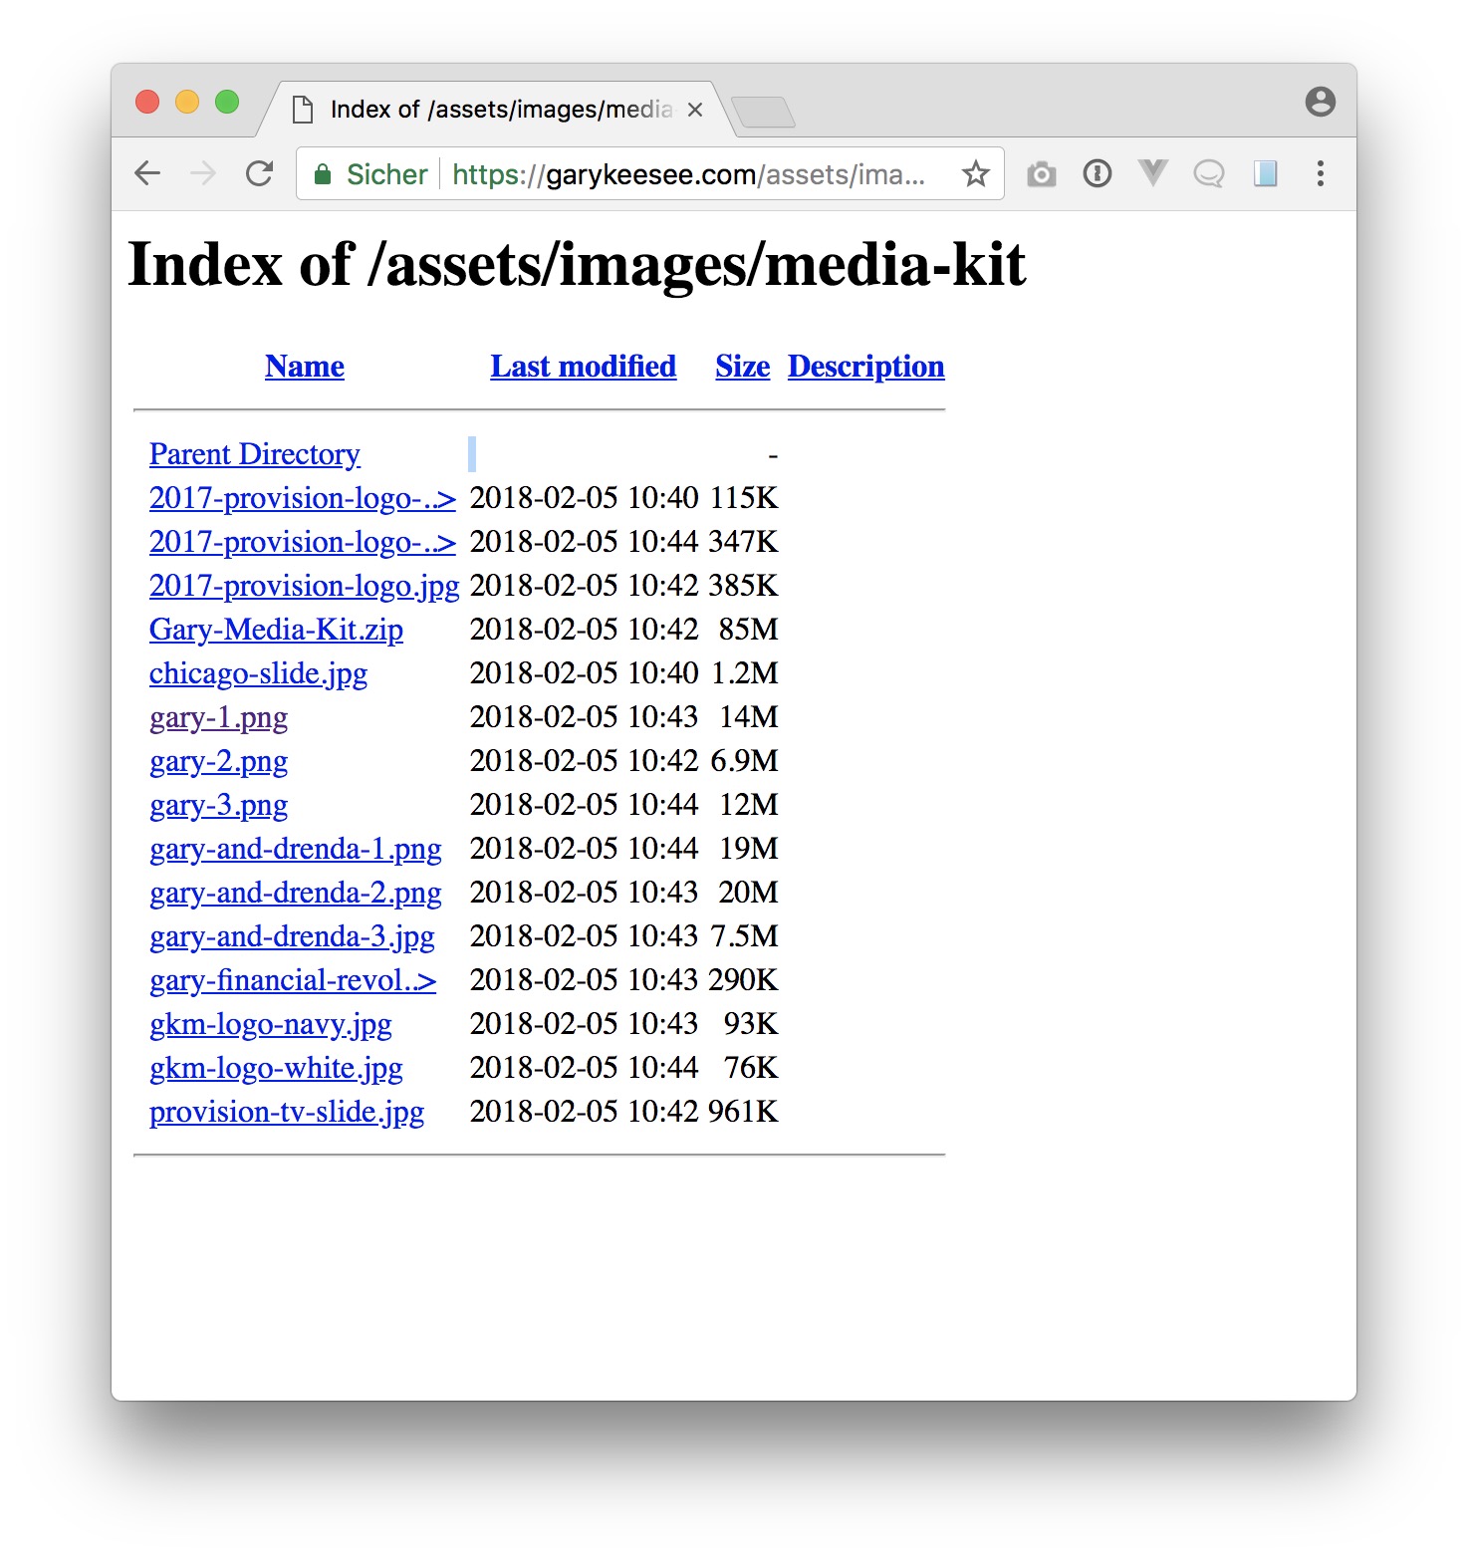Image resolution: width=1468 pixels, height=1560 pixels.
Task: Download Gary-Media-Kit.zip
Action: coord(277,630)
